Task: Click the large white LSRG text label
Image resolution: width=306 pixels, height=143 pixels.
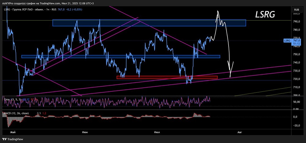Action: tap(265, 15)
